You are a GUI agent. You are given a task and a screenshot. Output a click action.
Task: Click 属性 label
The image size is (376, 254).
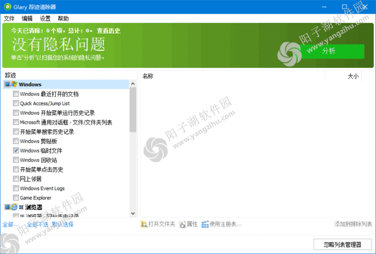pyautogui.click(x=192, y=224)
